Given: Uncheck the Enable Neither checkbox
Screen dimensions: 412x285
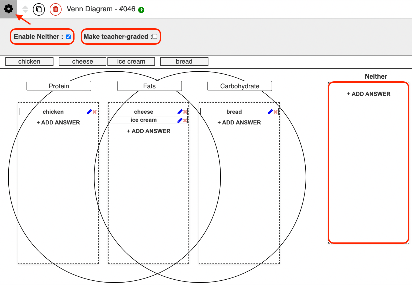Looking at the screenshot, I should coord(68,37).
